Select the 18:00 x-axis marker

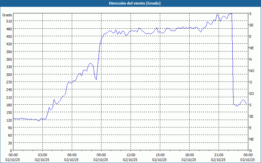[x=189, y=155]
